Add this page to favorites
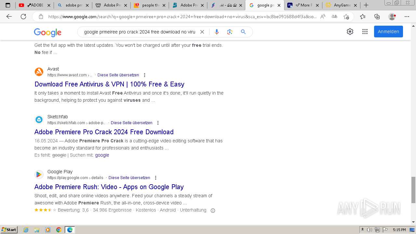The width and height of the screenshot is (416, 234). [346, 17]
